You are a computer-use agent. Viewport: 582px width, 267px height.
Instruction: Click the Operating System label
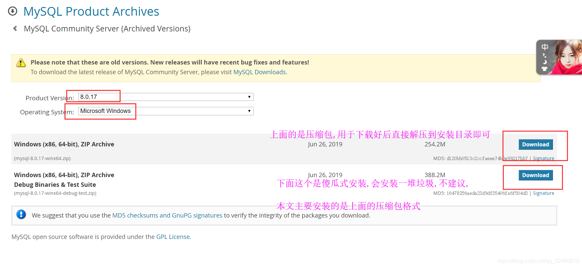coord(47,112)
